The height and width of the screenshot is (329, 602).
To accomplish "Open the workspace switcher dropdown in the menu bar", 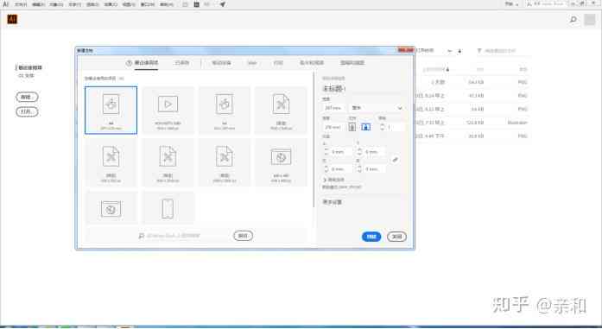I will pos(512,4).
